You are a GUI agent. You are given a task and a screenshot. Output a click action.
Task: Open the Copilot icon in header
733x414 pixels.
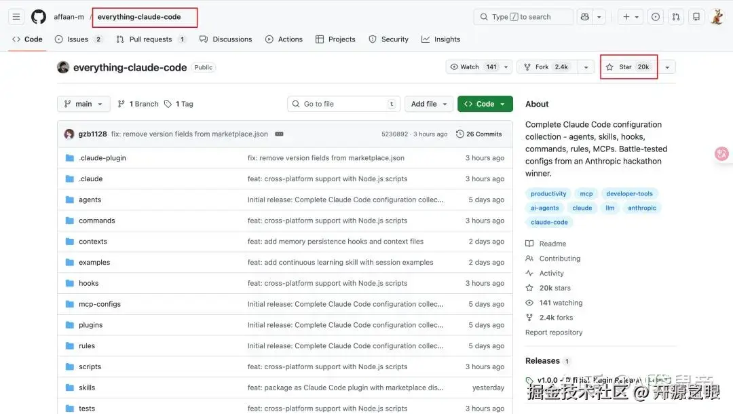click(585, 17)
